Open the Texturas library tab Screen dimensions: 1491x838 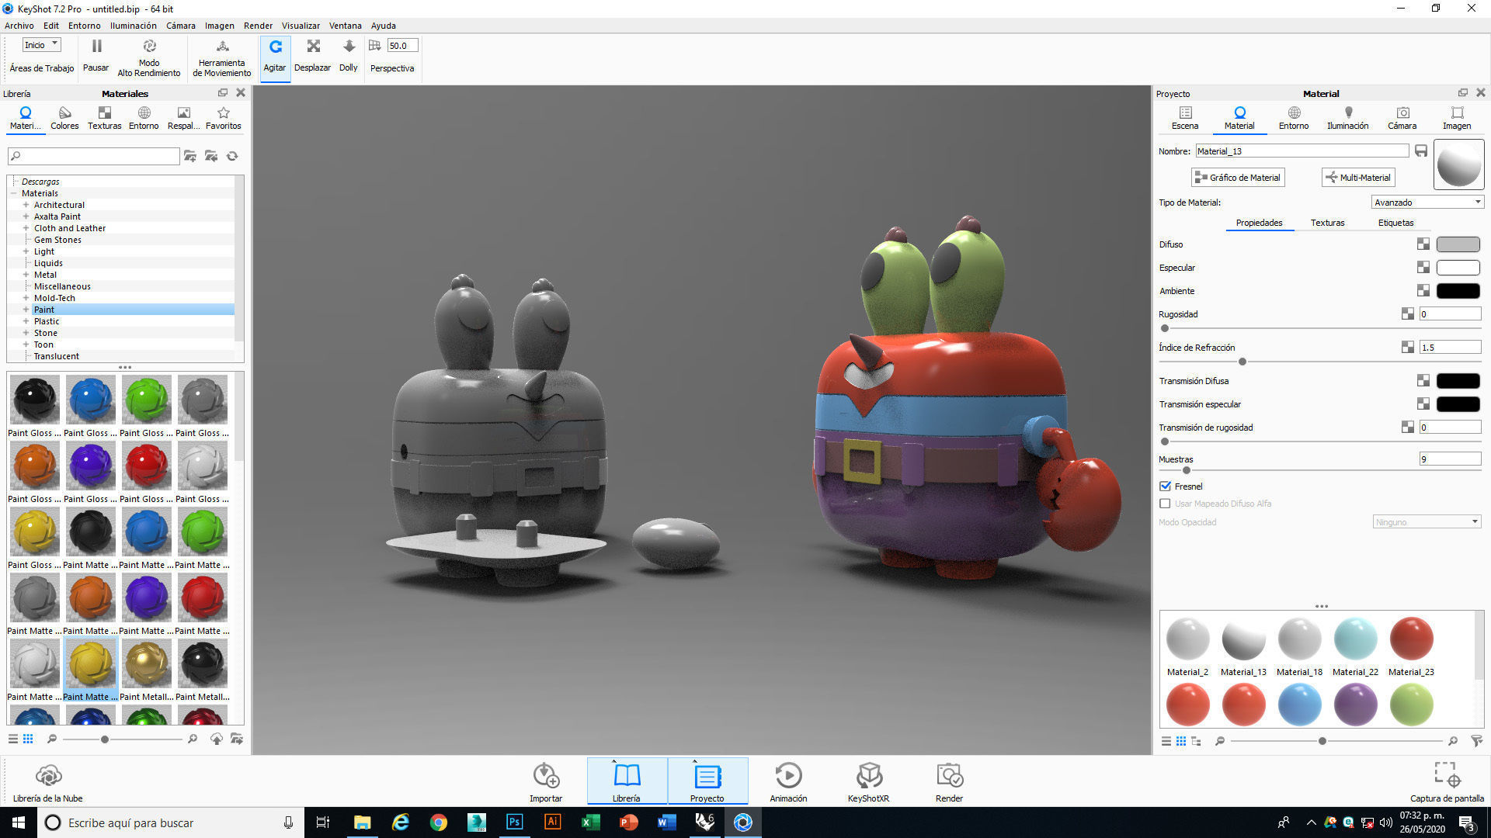[104, 118]
